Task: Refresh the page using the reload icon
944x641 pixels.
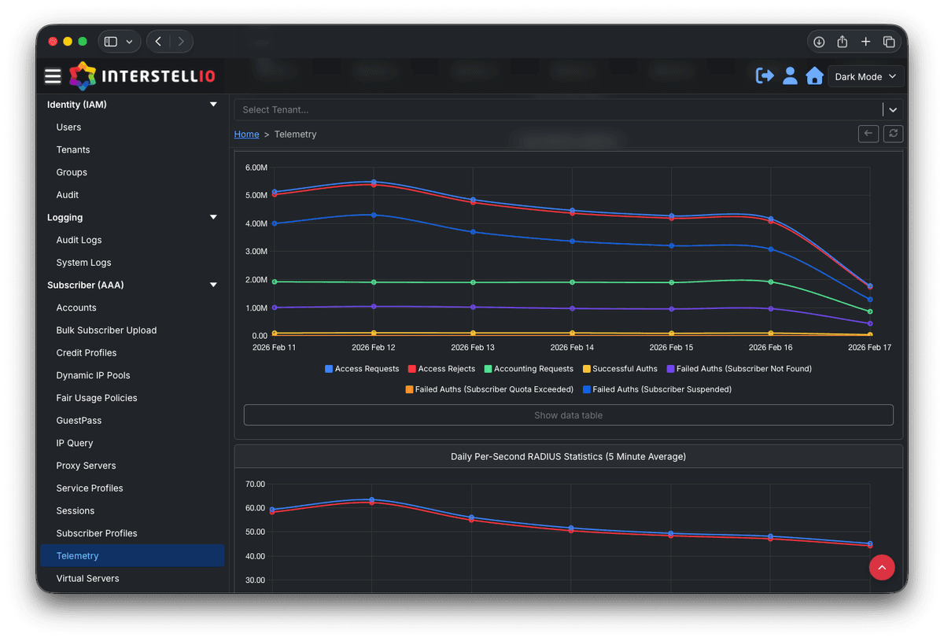Action: coord(893,134)
